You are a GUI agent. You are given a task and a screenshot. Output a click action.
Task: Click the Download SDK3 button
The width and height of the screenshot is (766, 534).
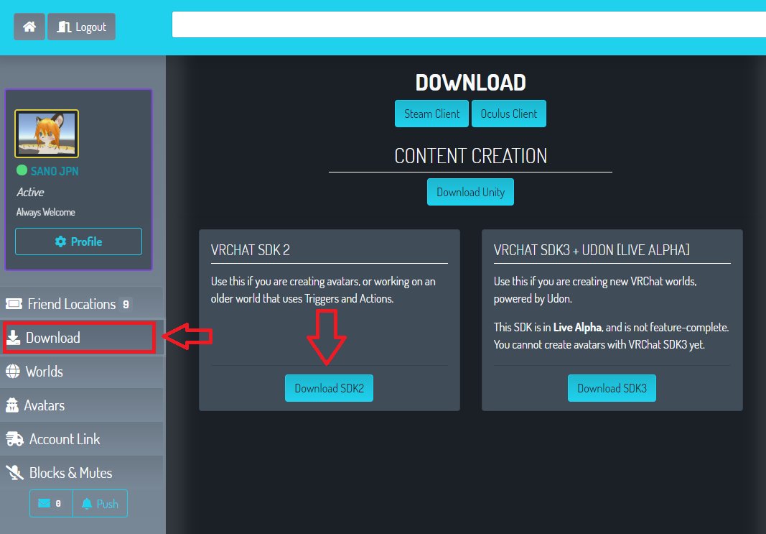click(612, 388)
